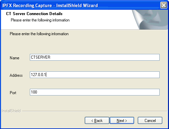Select the Port field showing 100
Image resolution: width=169 pixels, height=129 pixels.
pos(95,92)
